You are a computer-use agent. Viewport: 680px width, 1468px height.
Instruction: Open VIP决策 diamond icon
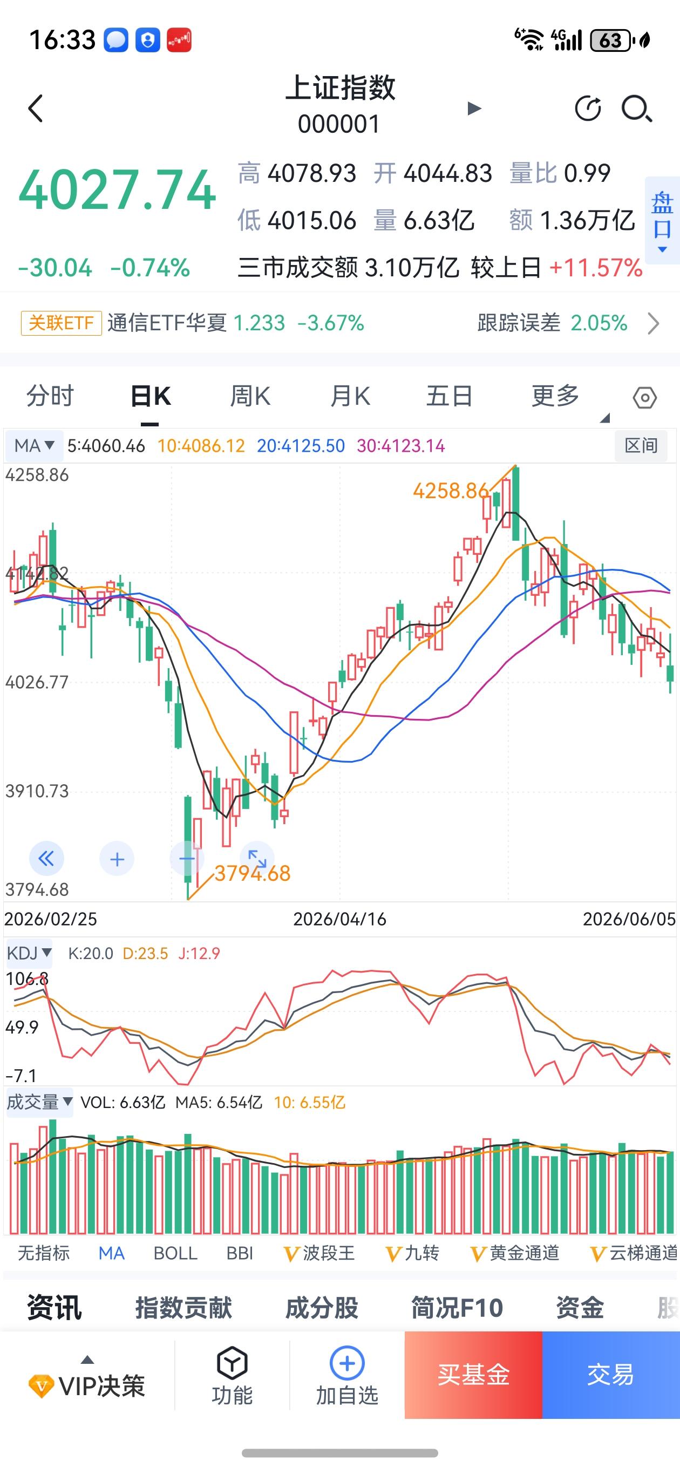coord(41,1385)
